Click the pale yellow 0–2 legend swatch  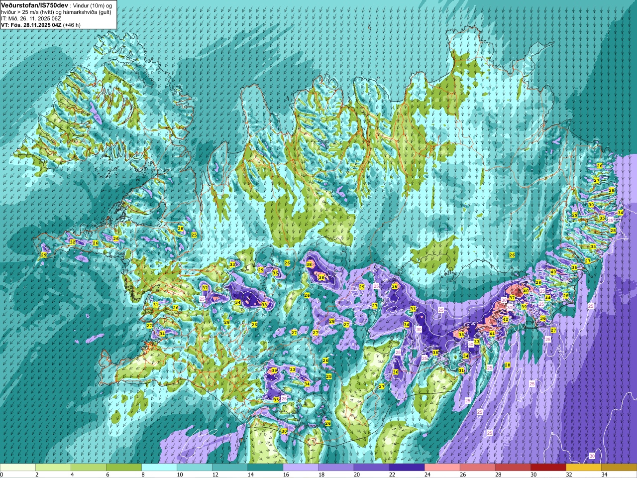(x=18, y=468)
